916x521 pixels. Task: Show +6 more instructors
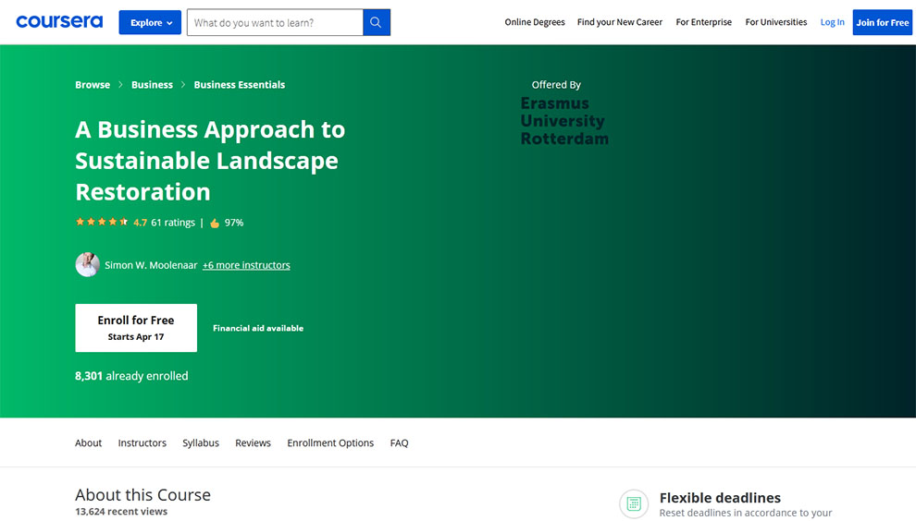[x=246, y=265]
